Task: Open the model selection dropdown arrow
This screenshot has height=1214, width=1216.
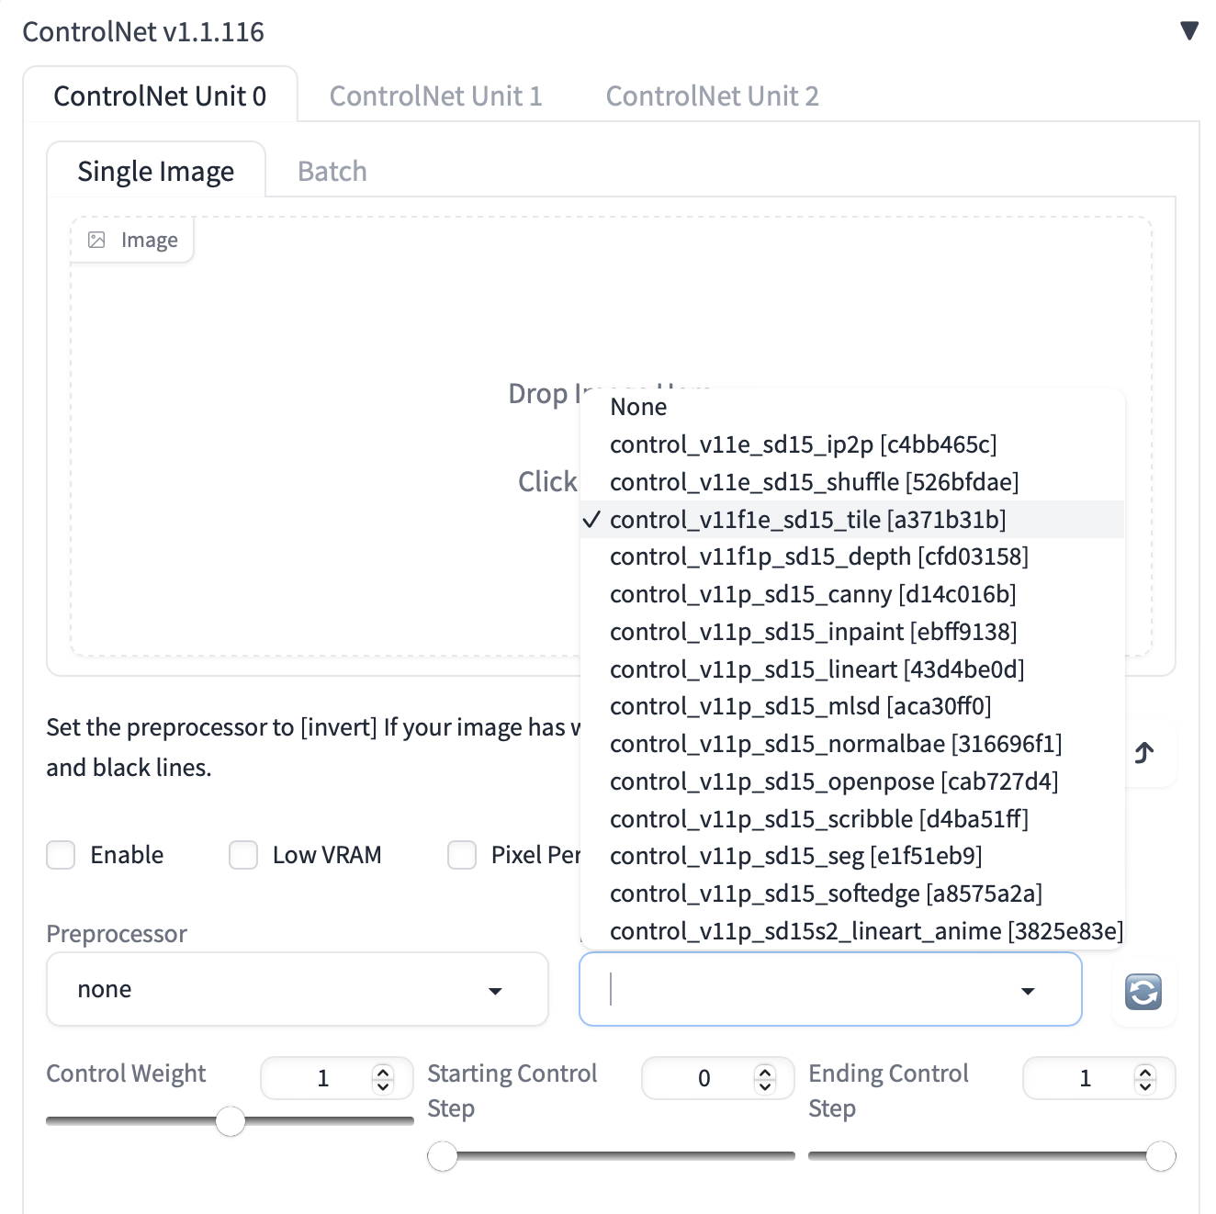Action: (1028, 991)
